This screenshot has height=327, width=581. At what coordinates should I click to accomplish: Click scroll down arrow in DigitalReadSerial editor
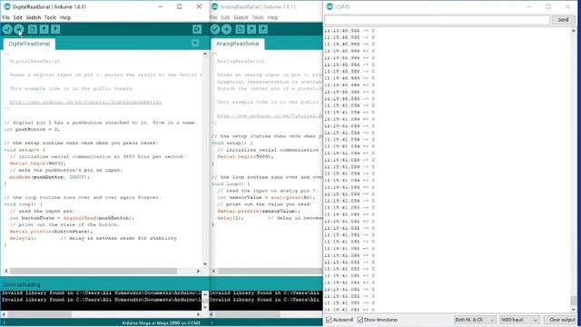pos(205,263)
